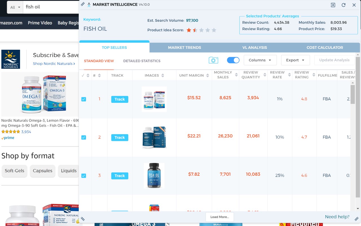Open the Columns dropdown

(260, 60)
